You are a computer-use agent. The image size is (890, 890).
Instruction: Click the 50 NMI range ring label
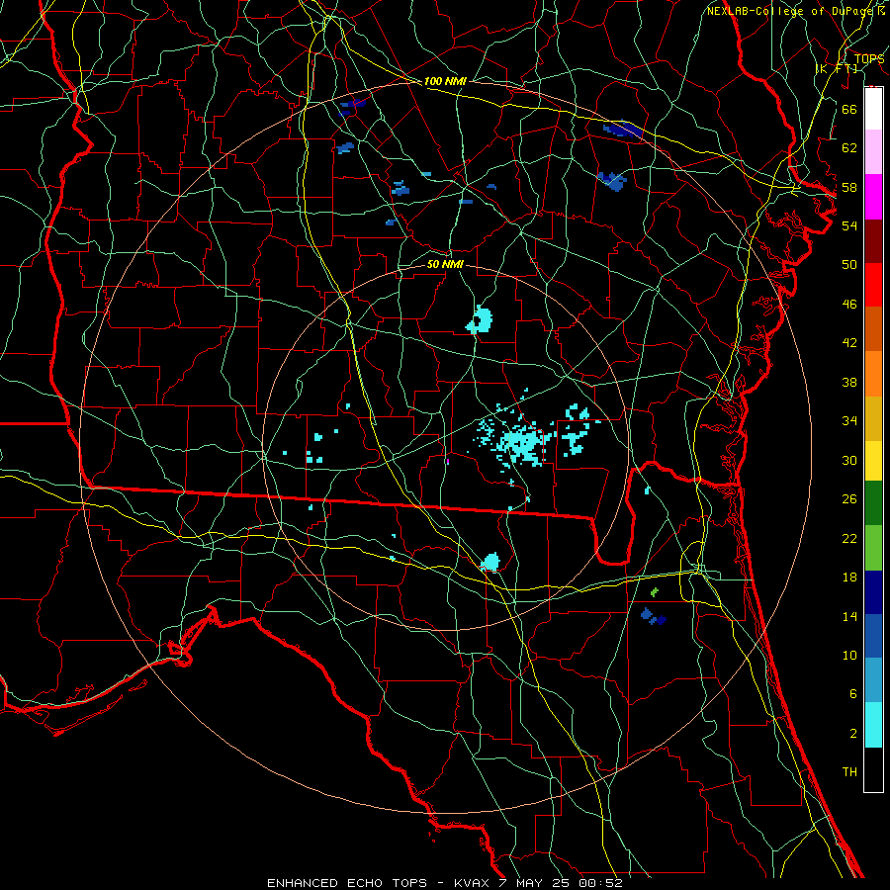tap(445, 264)
